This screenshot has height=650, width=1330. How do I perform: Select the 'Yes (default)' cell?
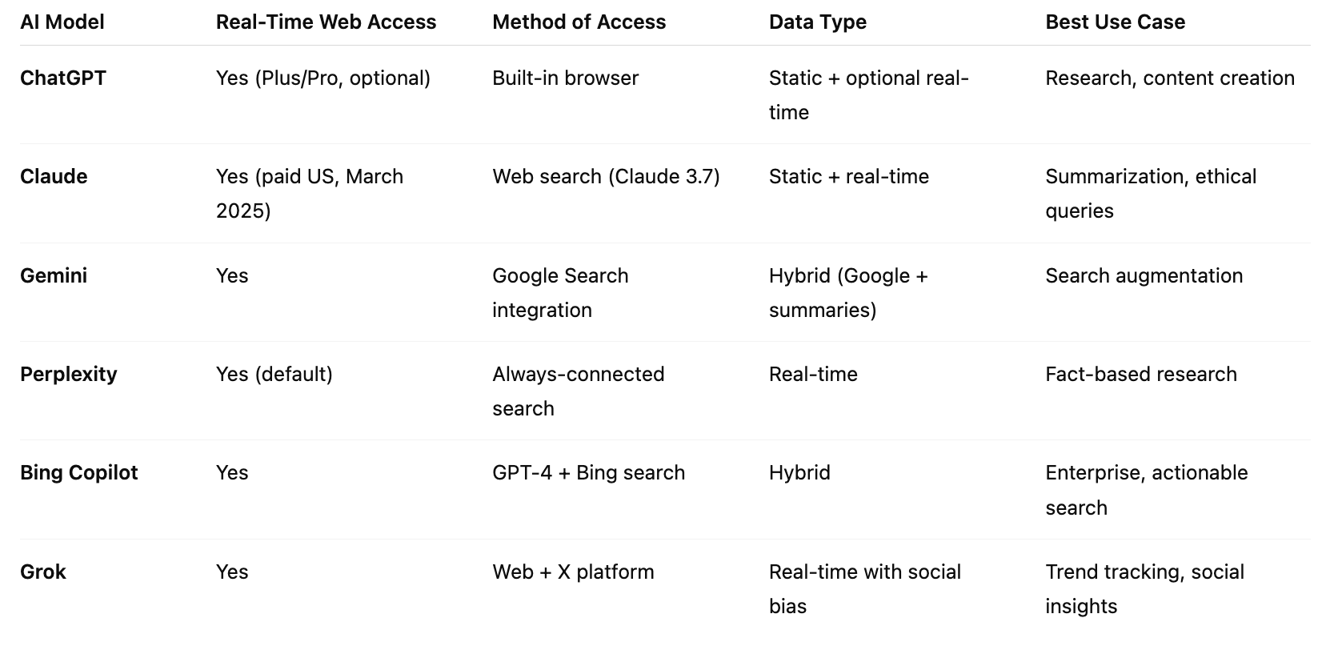pyautogui.click(x=274, y=374)
